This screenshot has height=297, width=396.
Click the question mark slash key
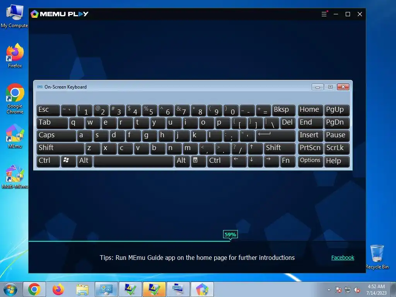239,149
